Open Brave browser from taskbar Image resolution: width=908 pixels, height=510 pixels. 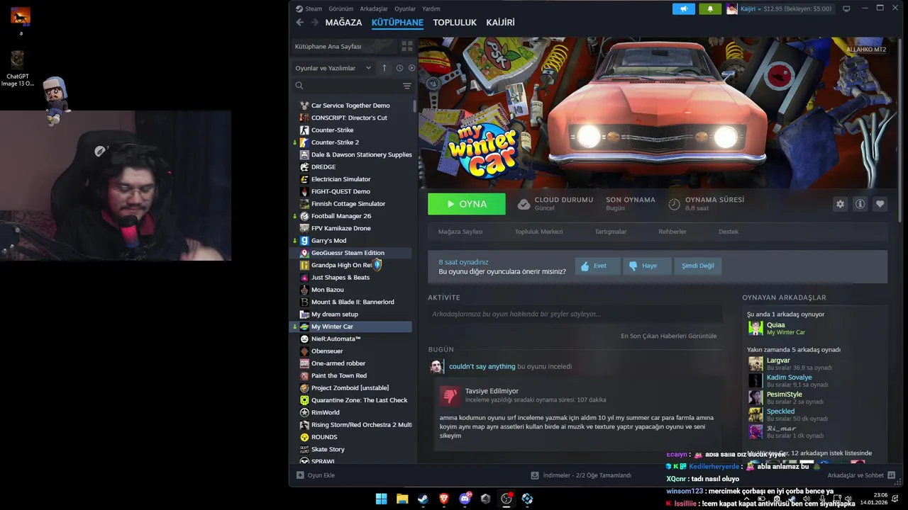(x=444, y=499)
